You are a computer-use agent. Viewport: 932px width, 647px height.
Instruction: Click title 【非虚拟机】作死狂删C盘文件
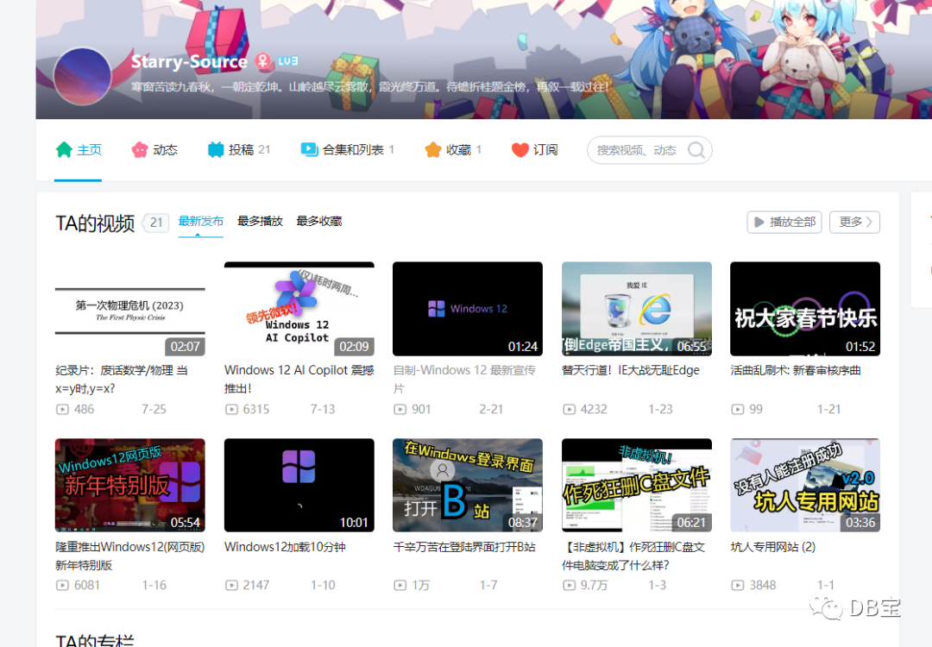633,556
